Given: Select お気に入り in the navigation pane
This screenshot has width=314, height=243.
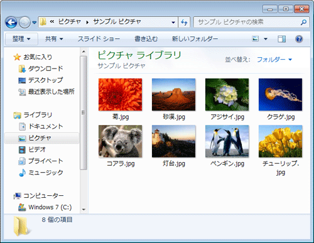Looking at the screenshot, I should (38, 57).
